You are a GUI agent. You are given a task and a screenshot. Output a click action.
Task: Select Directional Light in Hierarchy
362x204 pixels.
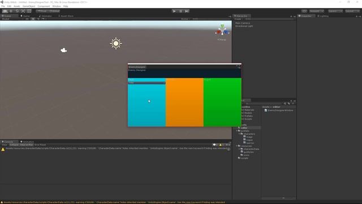[244, 26]
